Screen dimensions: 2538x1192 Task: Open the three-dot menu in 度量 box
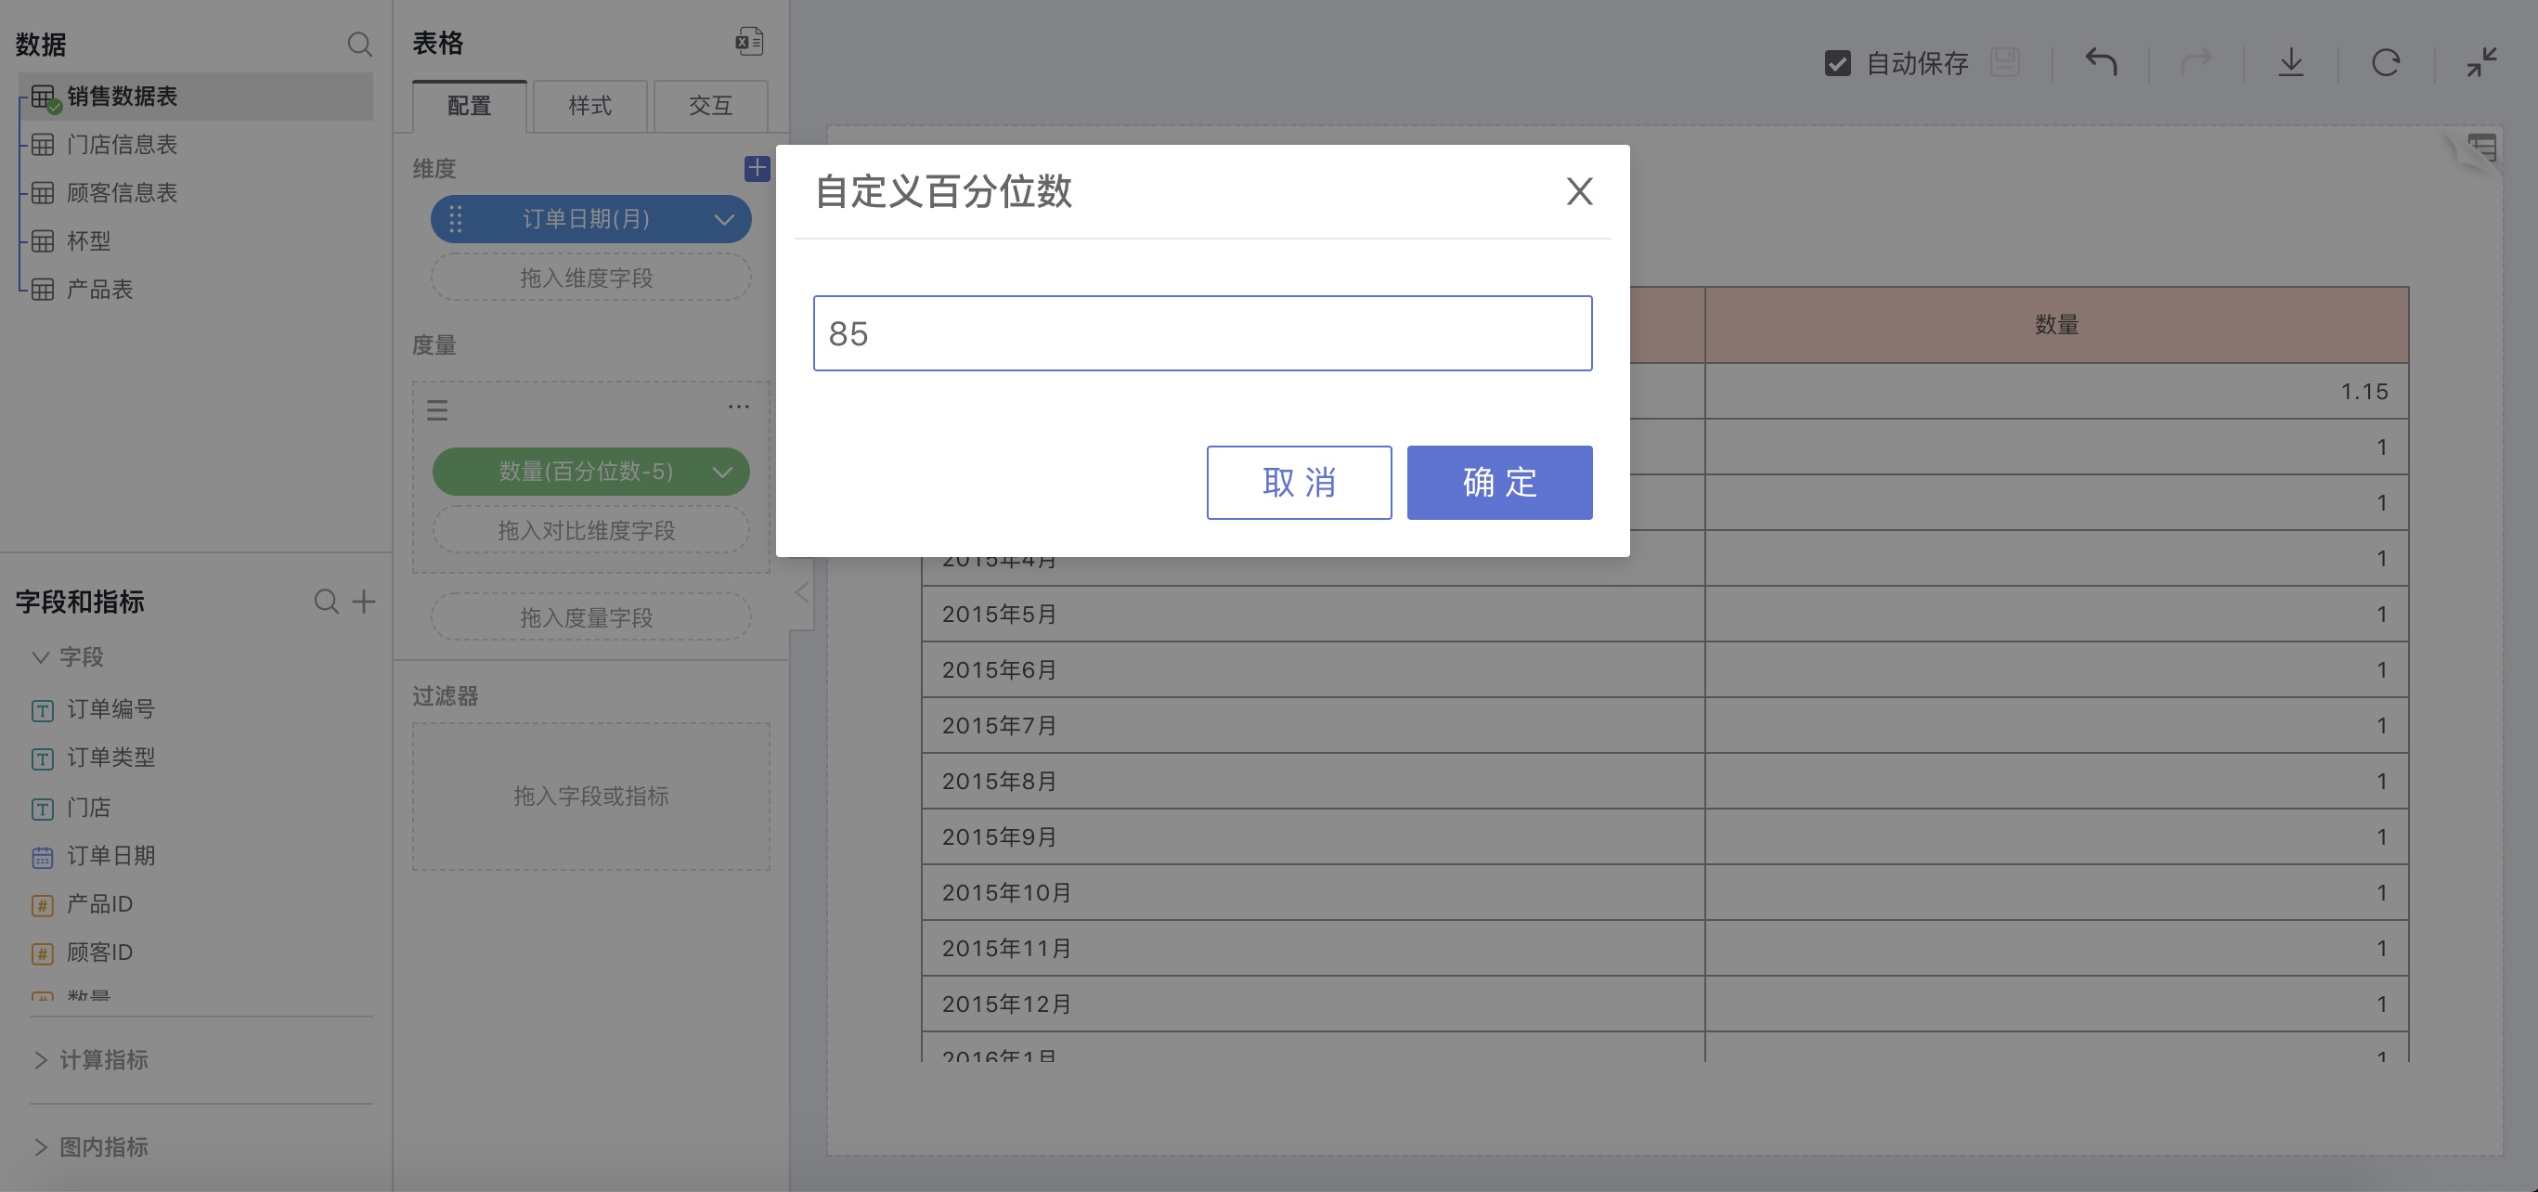739,406
